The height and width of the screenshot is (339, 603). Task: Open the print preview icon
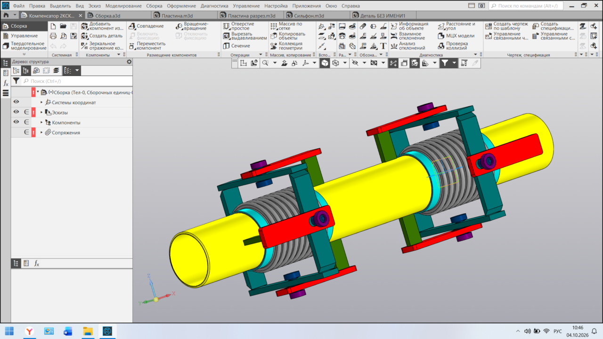[64, 36]
